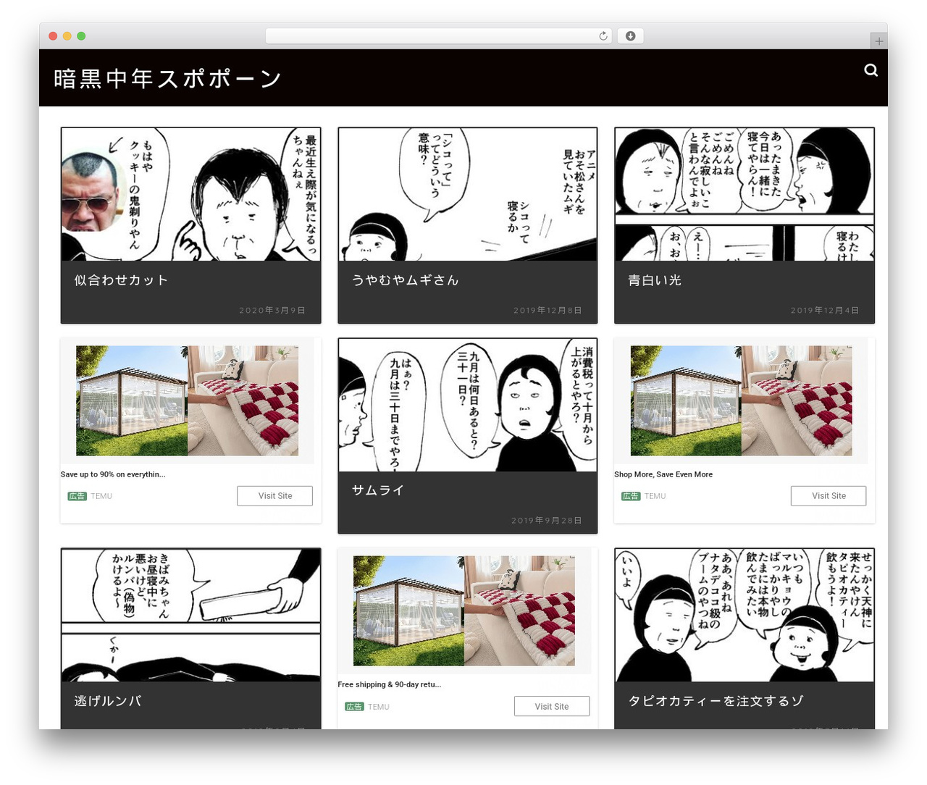
Task: Click the 2019年12月4日 post date
Action: click(825, 311)
